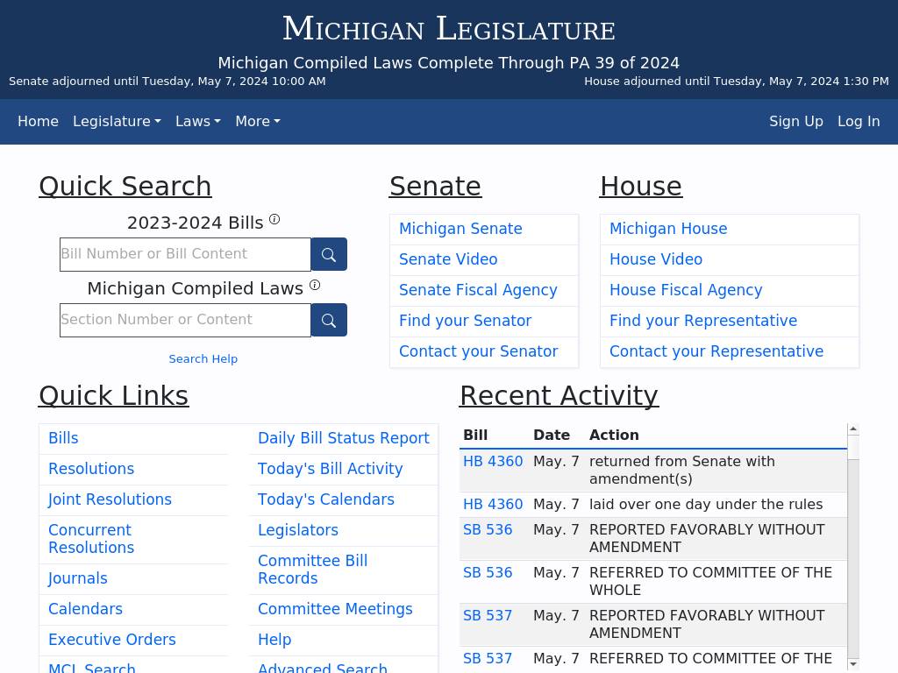Screen dimensions: 898x673
Task: View the Executive Orders quick link
Action: (x=111, y=640)
